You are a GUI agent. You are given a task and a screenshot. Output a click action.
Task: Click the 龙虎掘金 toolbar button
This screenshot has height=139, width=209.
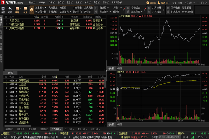coord(88,8)
